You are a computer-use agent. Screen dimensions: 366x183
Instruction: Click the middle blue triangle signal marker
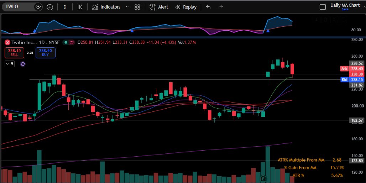(132, 31)
